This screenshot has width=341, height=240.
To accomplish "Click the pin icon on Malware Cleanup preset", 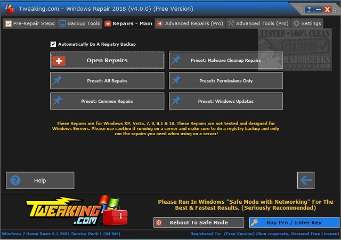I will tap(176, 60).
